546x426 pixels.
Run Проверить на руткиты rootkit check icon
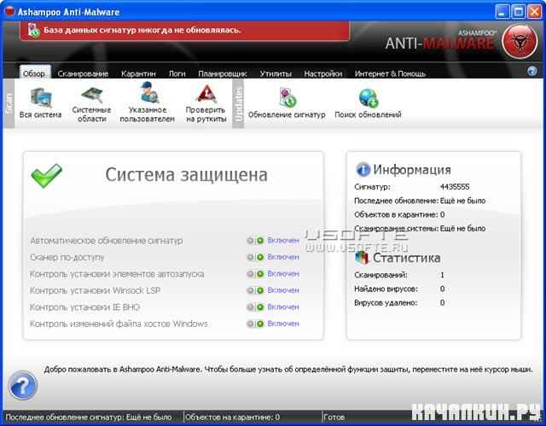pyautogui.click(x=206, y=94)
